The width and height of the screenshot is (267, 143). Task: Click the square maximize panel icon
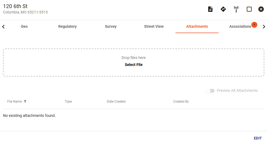coord(249,9)
